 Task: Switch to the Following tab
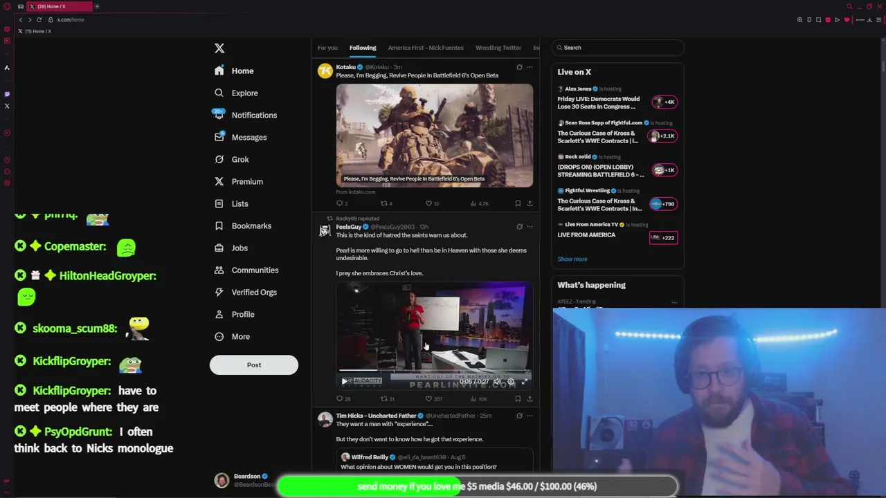click(x=363, y=48)
